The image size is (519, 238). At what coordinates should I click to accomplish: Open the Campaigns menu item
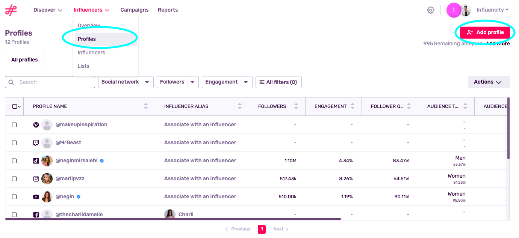tap(134, 10)
